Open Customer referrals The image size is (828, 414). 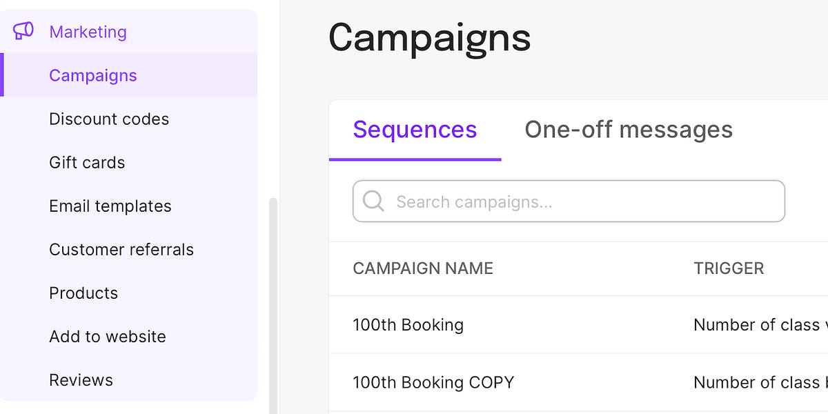(121, 249)
